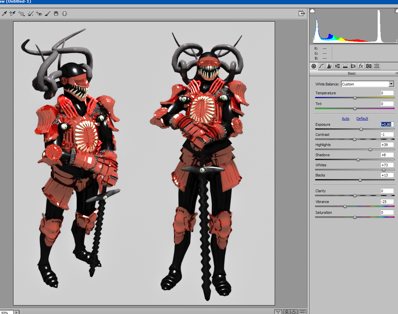
Task: Click the Default settings link
Action: [362, 119]
